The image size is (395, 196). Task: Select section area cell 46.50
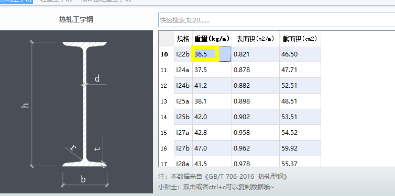tap(300, 54)
